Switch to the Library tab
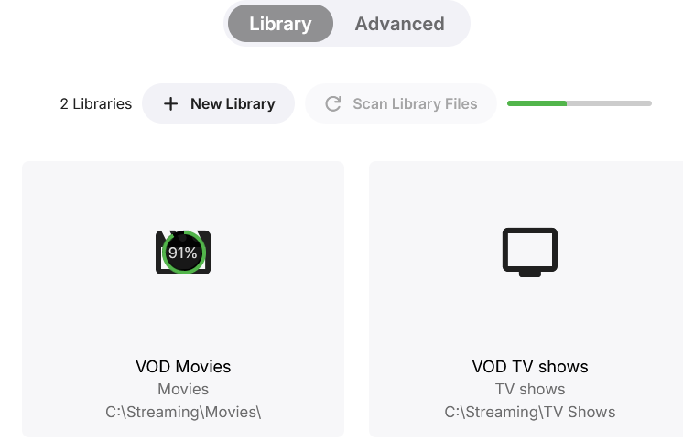 (280, 24)
